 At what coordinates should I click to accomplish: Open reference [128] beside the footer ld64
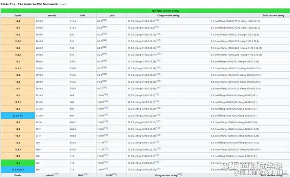(85, 174)
